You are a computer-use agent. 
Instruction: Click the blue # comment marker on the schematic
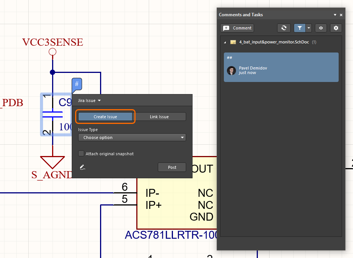click(77, 84)
